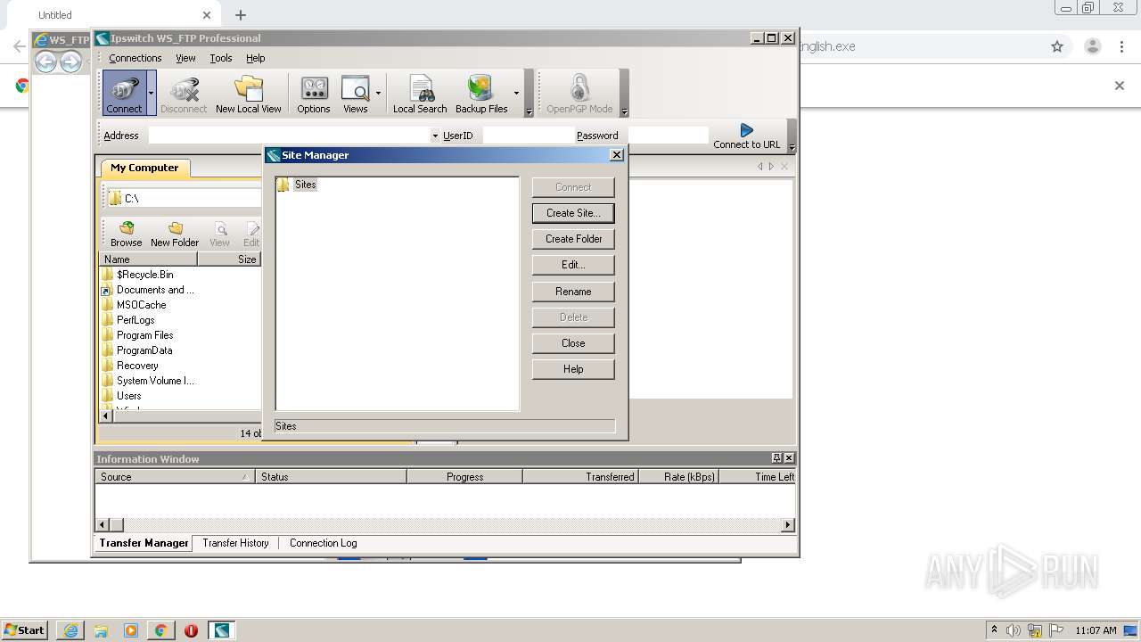
Task: Click the Connect to URL arrow icon
Action: click(746, 130)
